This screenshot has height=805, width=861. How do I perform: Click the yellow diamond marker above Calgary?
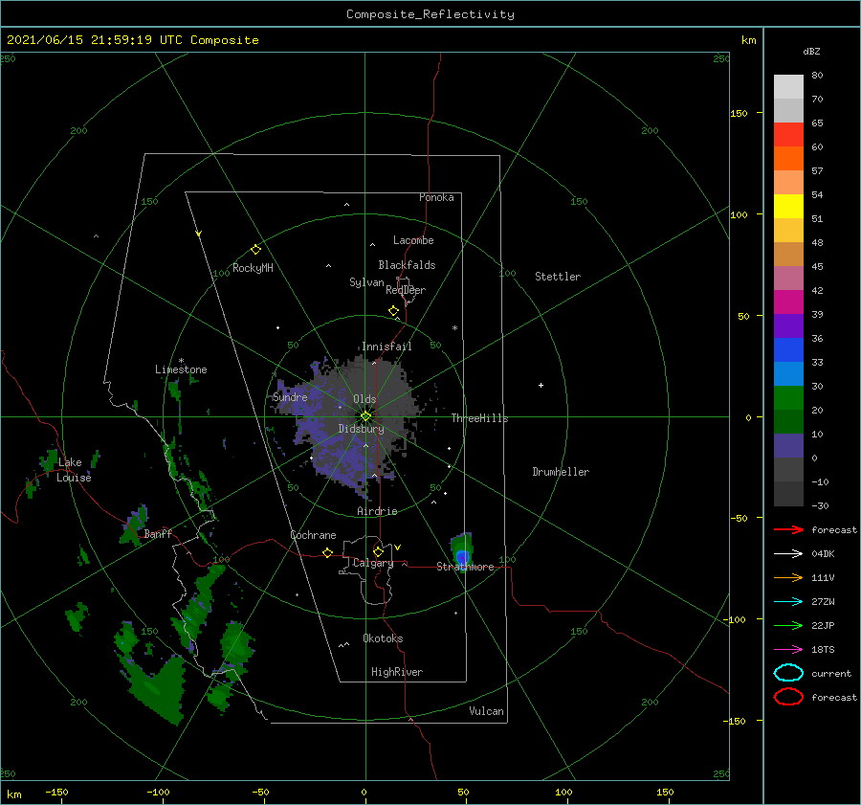[378, 551]
